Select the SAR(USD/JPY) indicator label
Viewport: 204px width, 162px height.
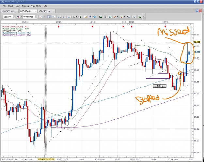(12, 31)
